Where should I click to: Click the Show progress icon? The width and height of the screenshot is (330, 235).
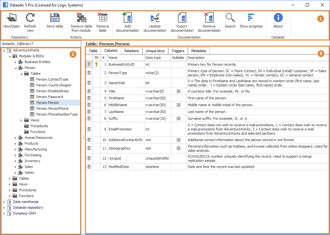pyautogui.click(x=251, y=18)
